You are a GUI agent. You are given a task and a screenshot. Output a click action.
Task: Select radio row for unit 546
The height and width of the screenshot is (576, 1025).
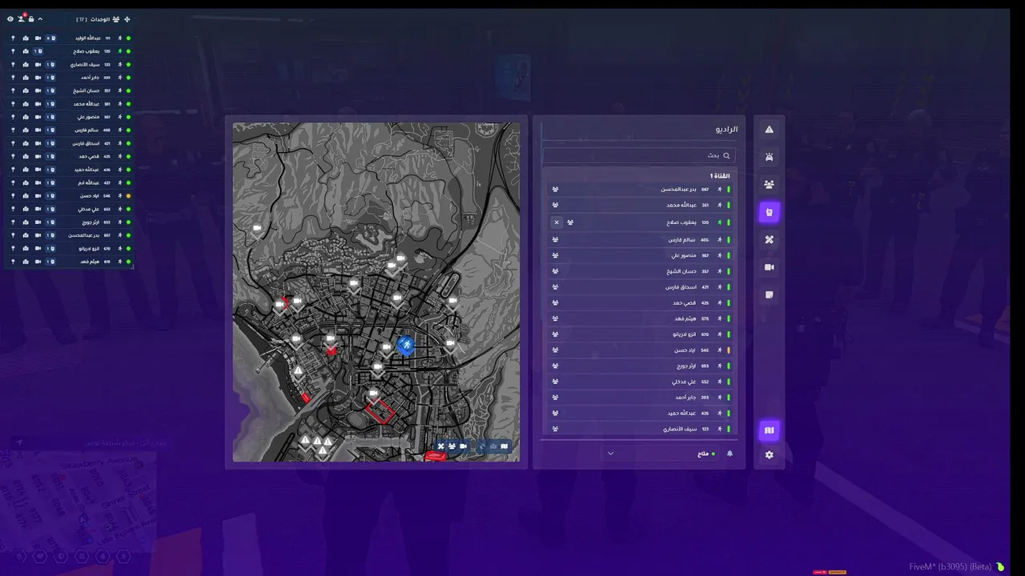click(641, 350)
